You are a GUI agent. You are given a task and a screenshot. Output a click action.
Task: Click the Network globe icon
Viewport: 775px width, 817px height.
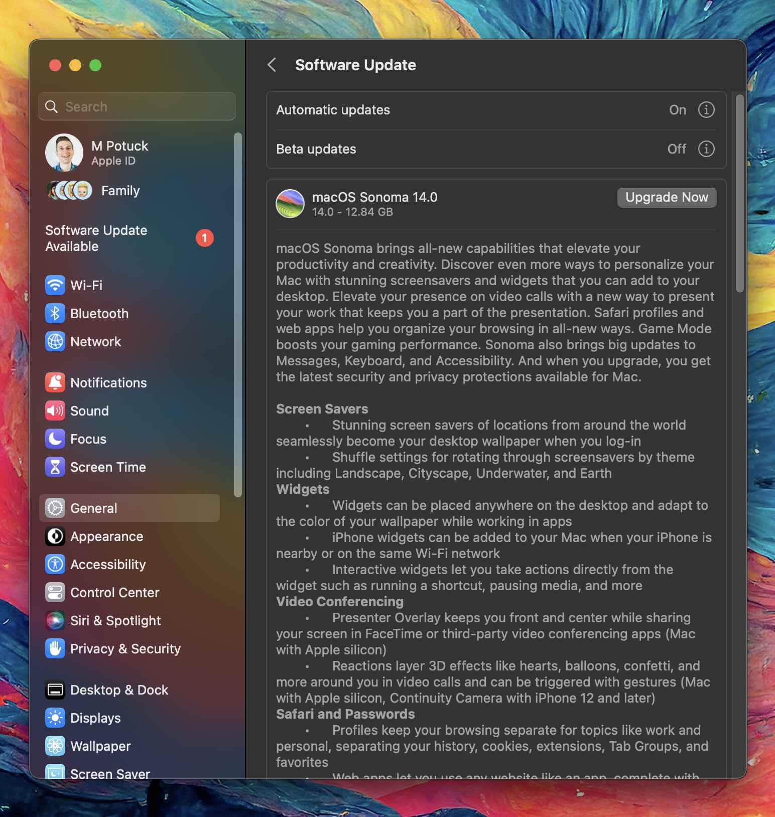tap(55, 341)
